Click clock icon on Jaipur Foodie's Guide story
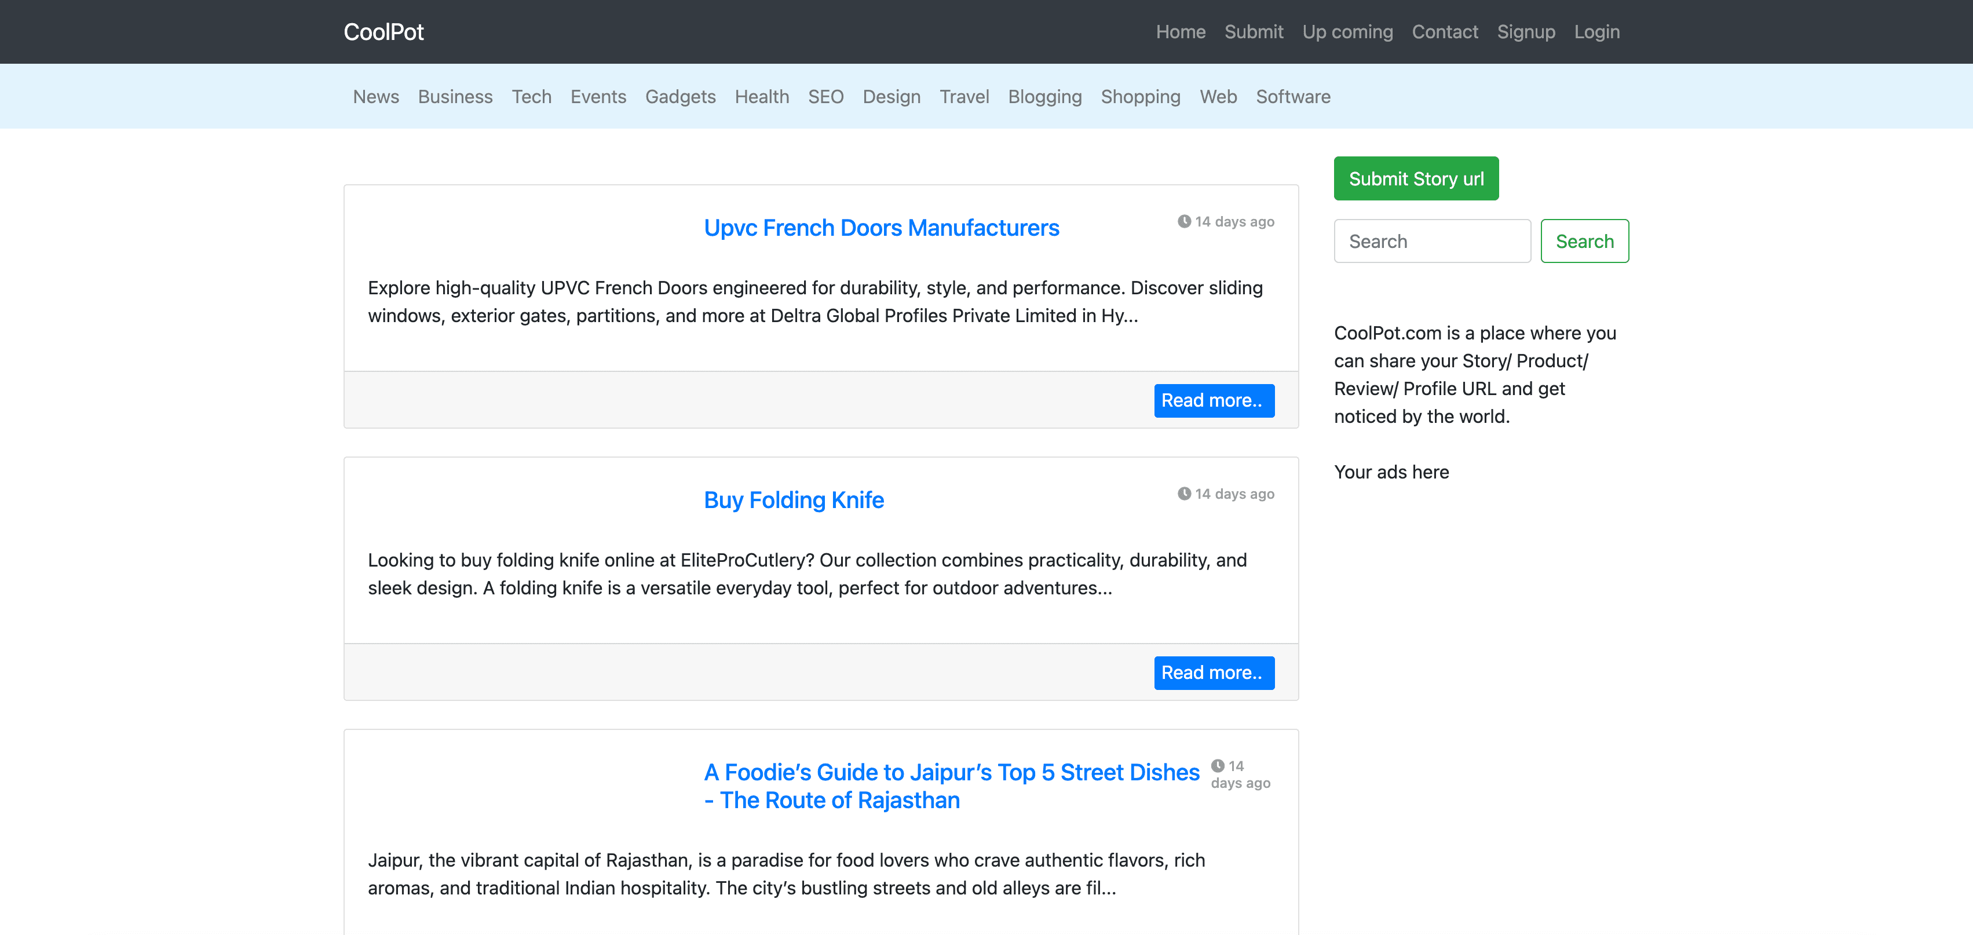 click(1218, 766)
